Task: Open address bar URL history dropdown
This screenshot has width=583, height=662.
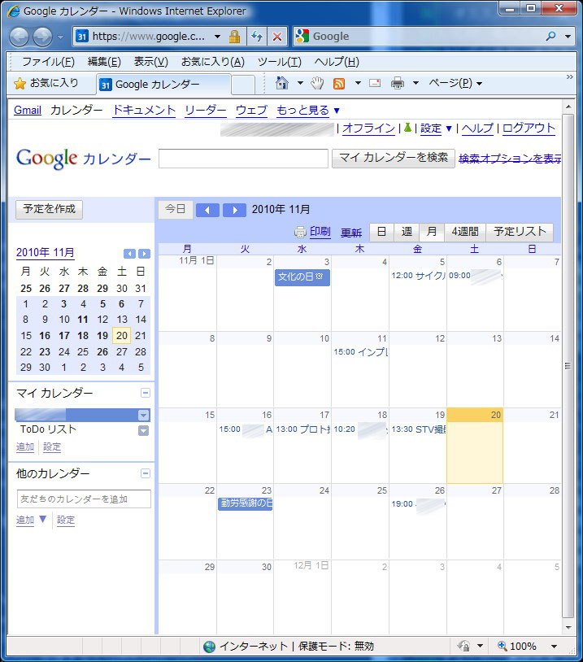Action: tap(217, 37)
